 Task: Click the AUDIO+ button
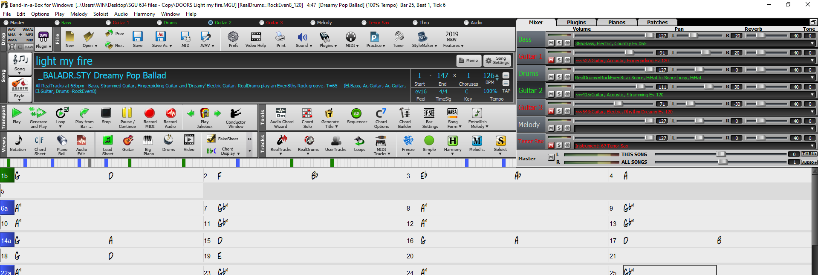pyautogui.click(x=809, y=162)
